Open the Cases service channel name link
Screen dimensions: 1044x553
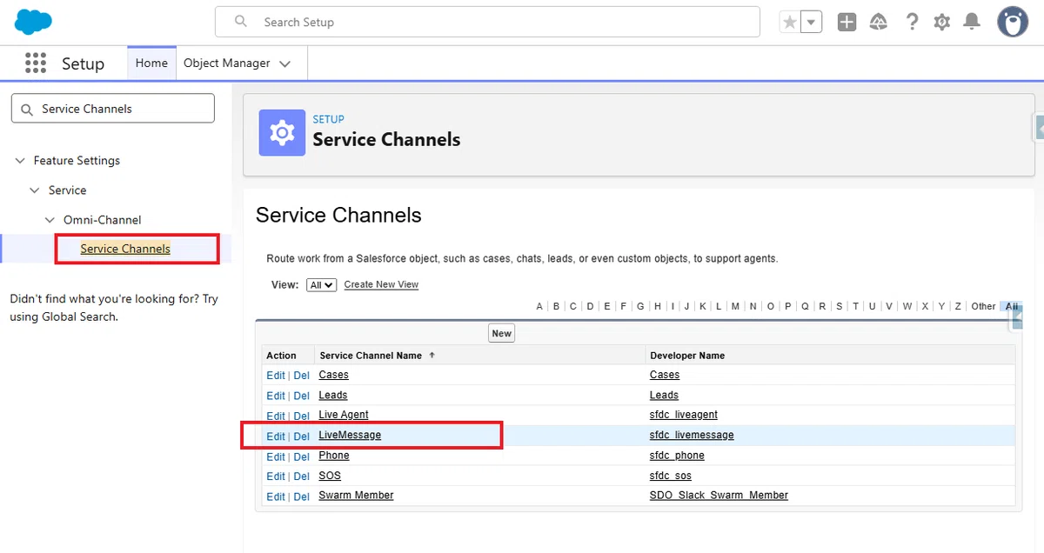tap(333, 375)
